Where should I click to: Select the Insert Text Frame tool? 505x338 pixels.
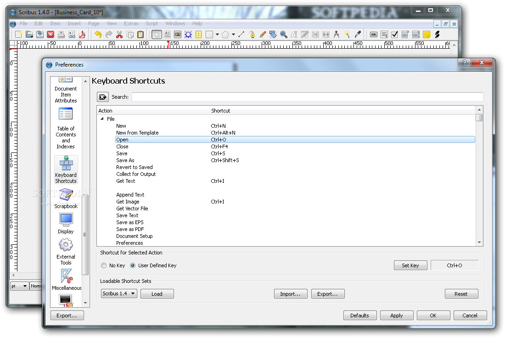point(167,34)
